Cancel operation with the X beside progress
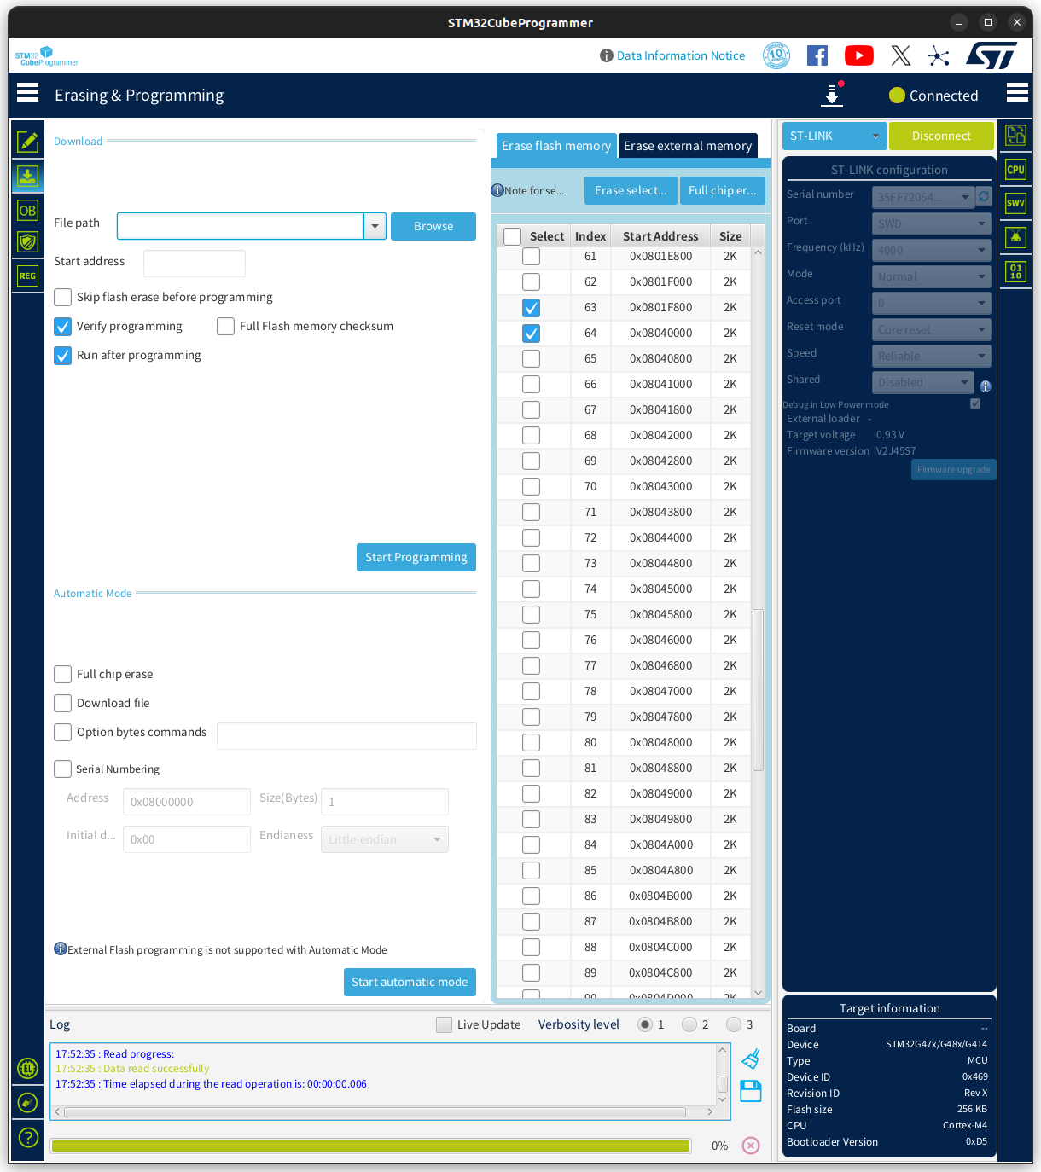The height and width of the screenshot is (1172, 1041). (751, 1146)
